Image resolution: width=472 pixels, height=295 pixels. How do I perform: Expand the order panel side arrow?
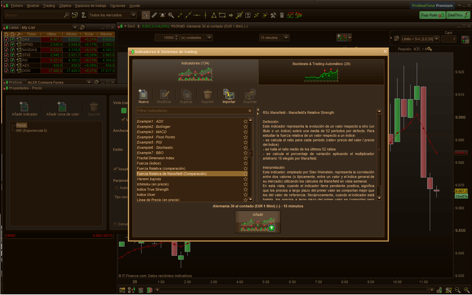coord(391,38)
